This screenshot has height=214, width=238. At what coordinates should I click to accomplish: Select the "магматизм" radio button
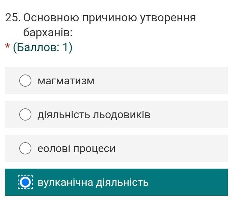click(25, 81)
